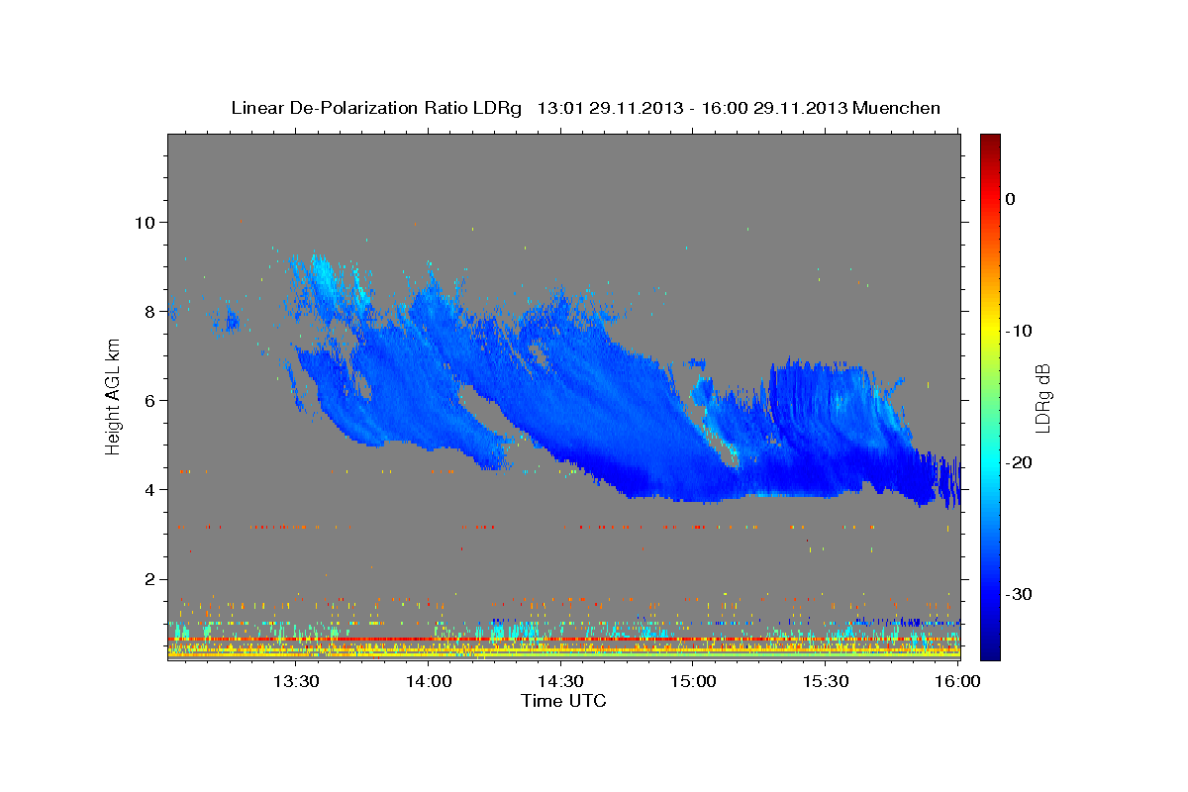The image size is (1188, 792).
Task: Click the 'Time UTC' axis label
Action: pos(563,701)
